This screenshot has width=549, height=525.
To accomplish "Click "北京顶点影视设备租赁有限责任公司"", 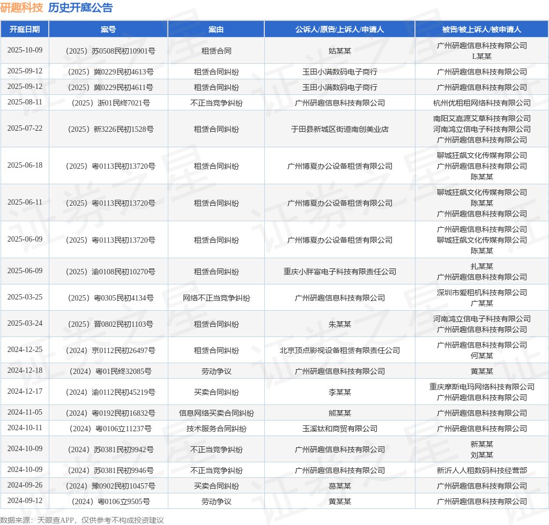I will (339, 350).
